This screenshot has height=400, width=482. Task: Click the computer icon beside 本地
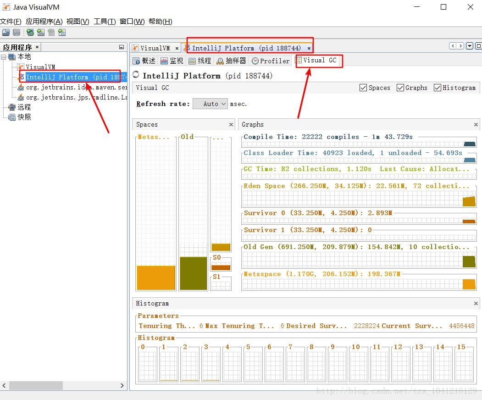[x=11, y=57]
